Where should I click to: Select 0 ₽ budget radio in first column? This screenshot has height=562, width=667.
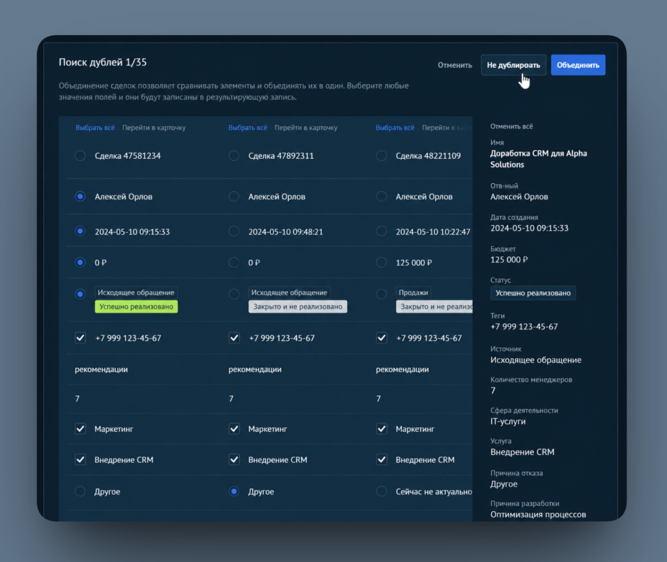click(80, 262)
